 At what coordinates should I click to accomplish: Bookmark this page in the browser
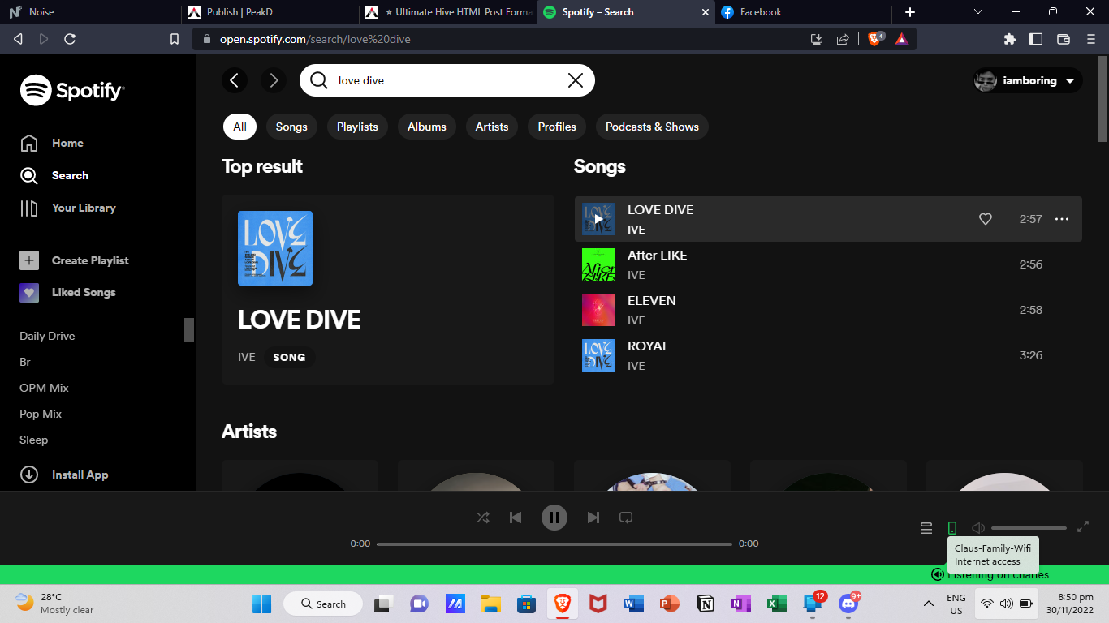pyautogui.click(x=175, y=39)
